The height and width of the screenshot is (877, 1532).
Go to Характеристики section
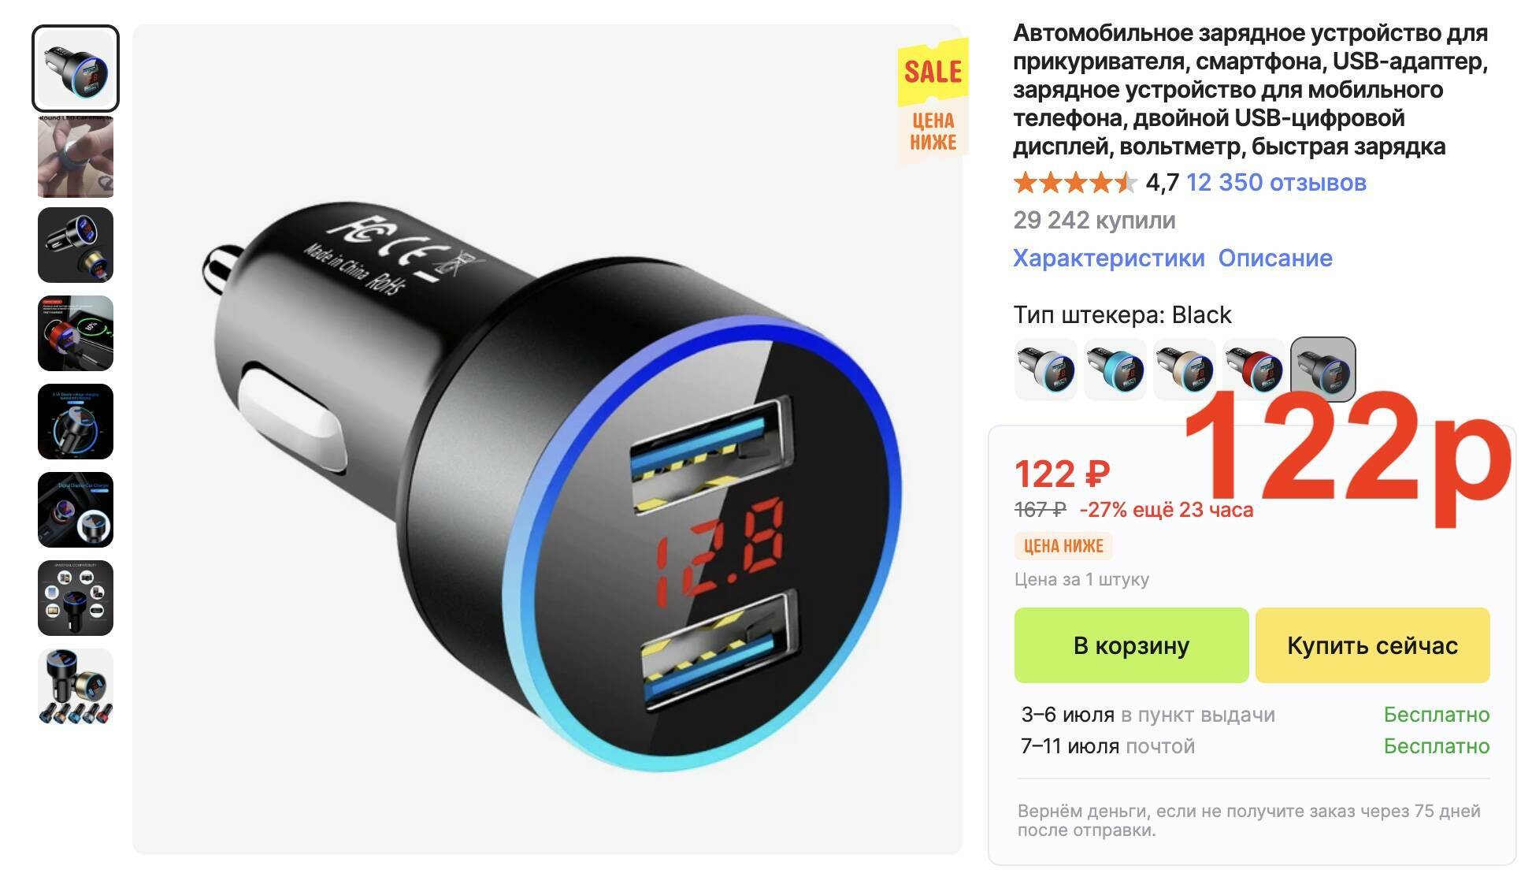pos(1108,258)
